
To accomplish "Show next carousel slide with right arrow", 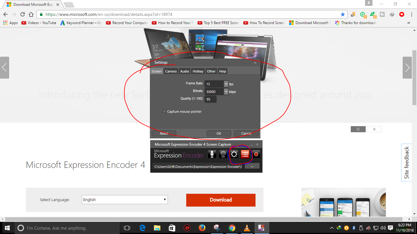I will pyautogui.click(x=407, y=68).
